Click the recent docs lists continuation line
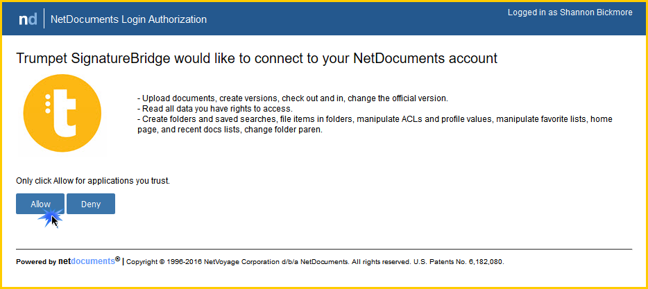Viewport: 648px width, 289px height. point(230,130)
